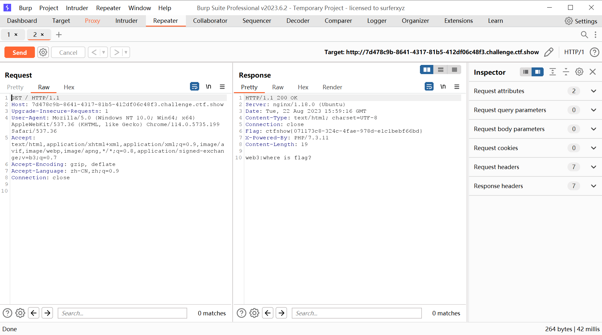Switch request view to Pretty
The image size is (602, 335).
pyautogui.click(x=15, y=87)
